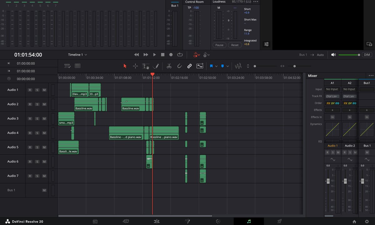Open the A2 Dial Lev track FX
The height and width of the screenshot is (225, 375).
[x=349, y=96]
